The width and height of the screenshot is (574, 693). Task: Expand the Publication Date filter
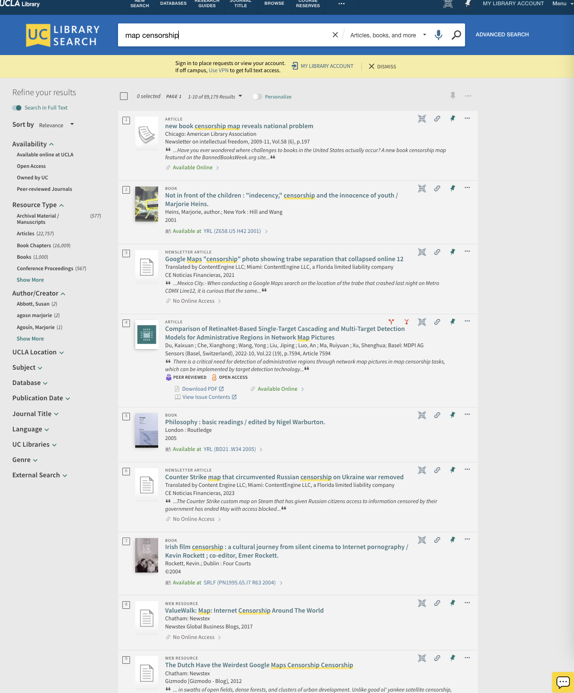(x=41, y=398)
